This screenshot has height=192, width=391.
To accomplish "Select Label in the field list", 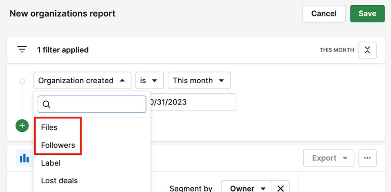I will pos(51,163).
